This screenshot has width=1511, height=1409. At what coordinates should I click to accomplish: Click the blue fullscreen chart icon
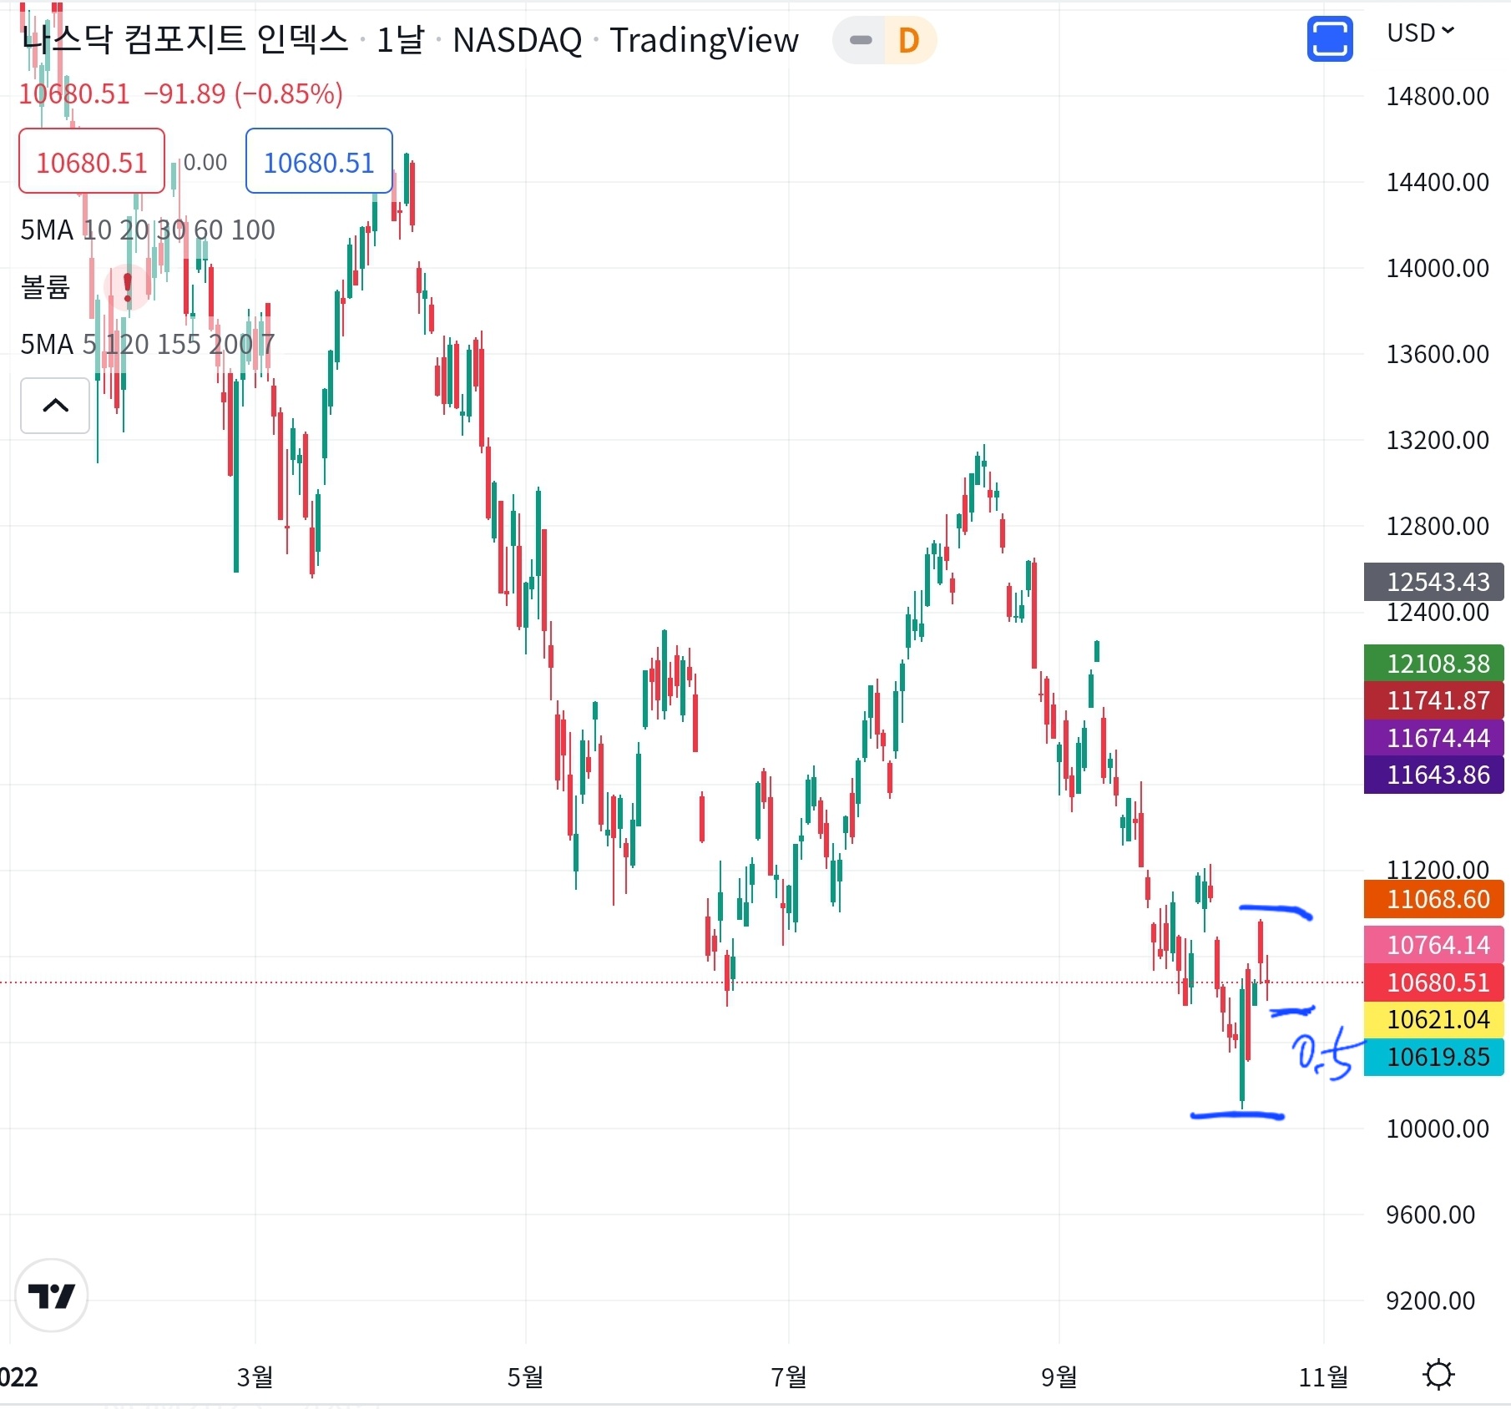[x=1329, y=39]
